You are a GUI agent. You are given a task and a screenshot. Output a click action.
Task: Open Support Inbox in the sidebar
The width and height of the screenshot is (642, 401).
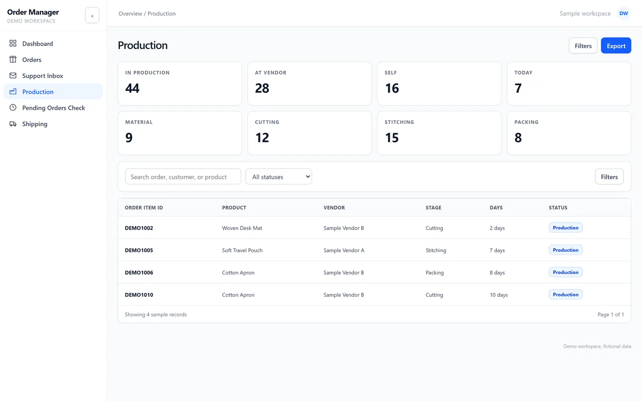53,76
